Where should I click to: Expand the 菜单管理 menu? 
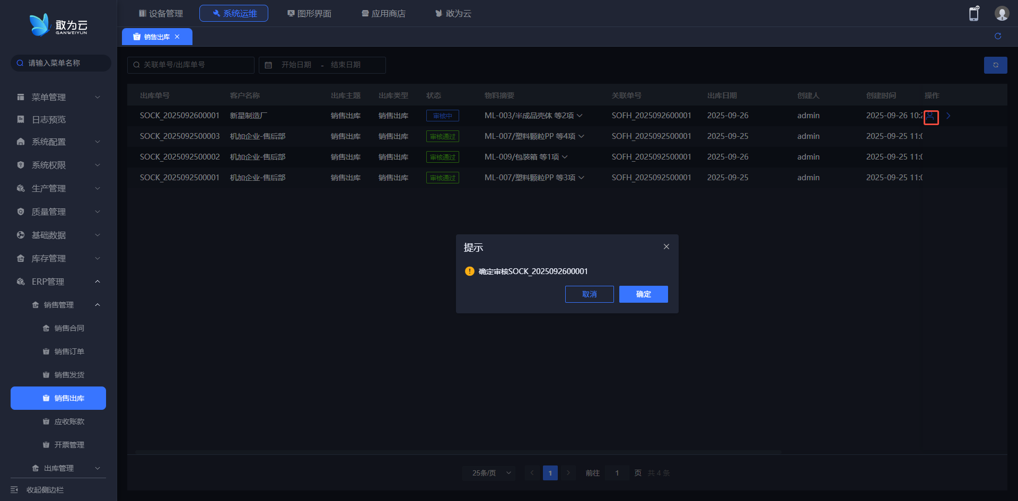click(x=58, y=97)
